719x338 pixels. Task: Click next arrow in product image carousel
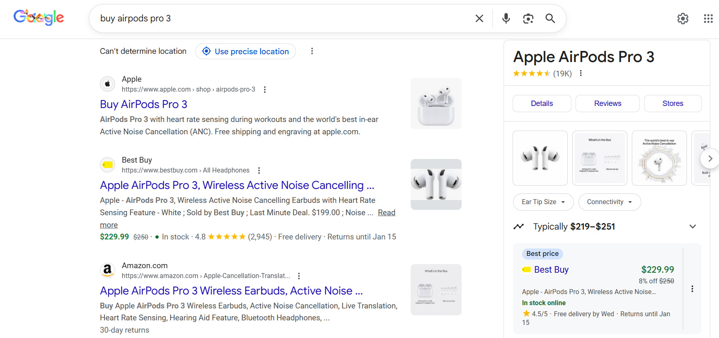pos(710,159)
